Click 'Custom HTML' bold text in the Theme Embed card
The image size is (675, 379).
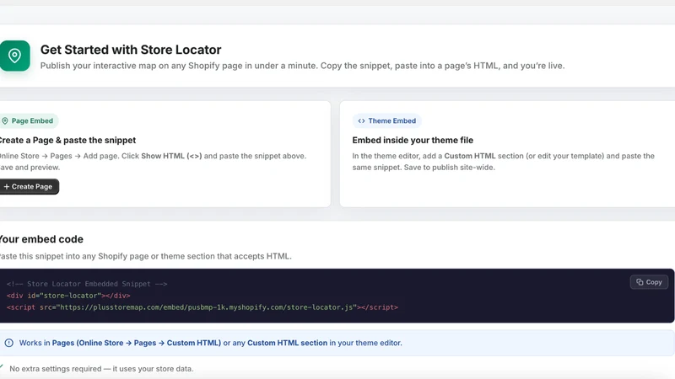coord(470,156)
